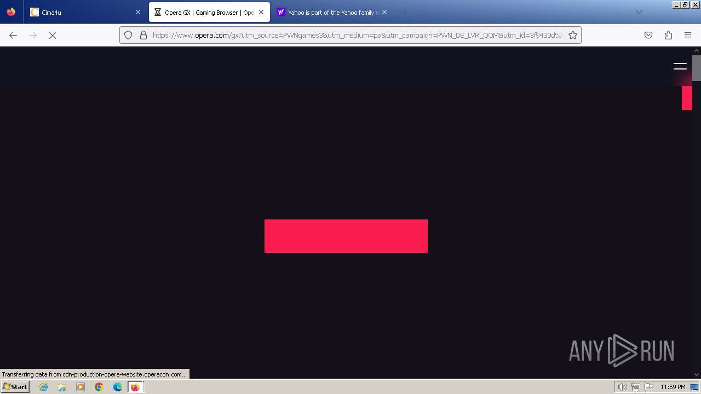Switch to the Cima4u tab
This screenshot has height=394, width=701.
click(x=85, y=12)
